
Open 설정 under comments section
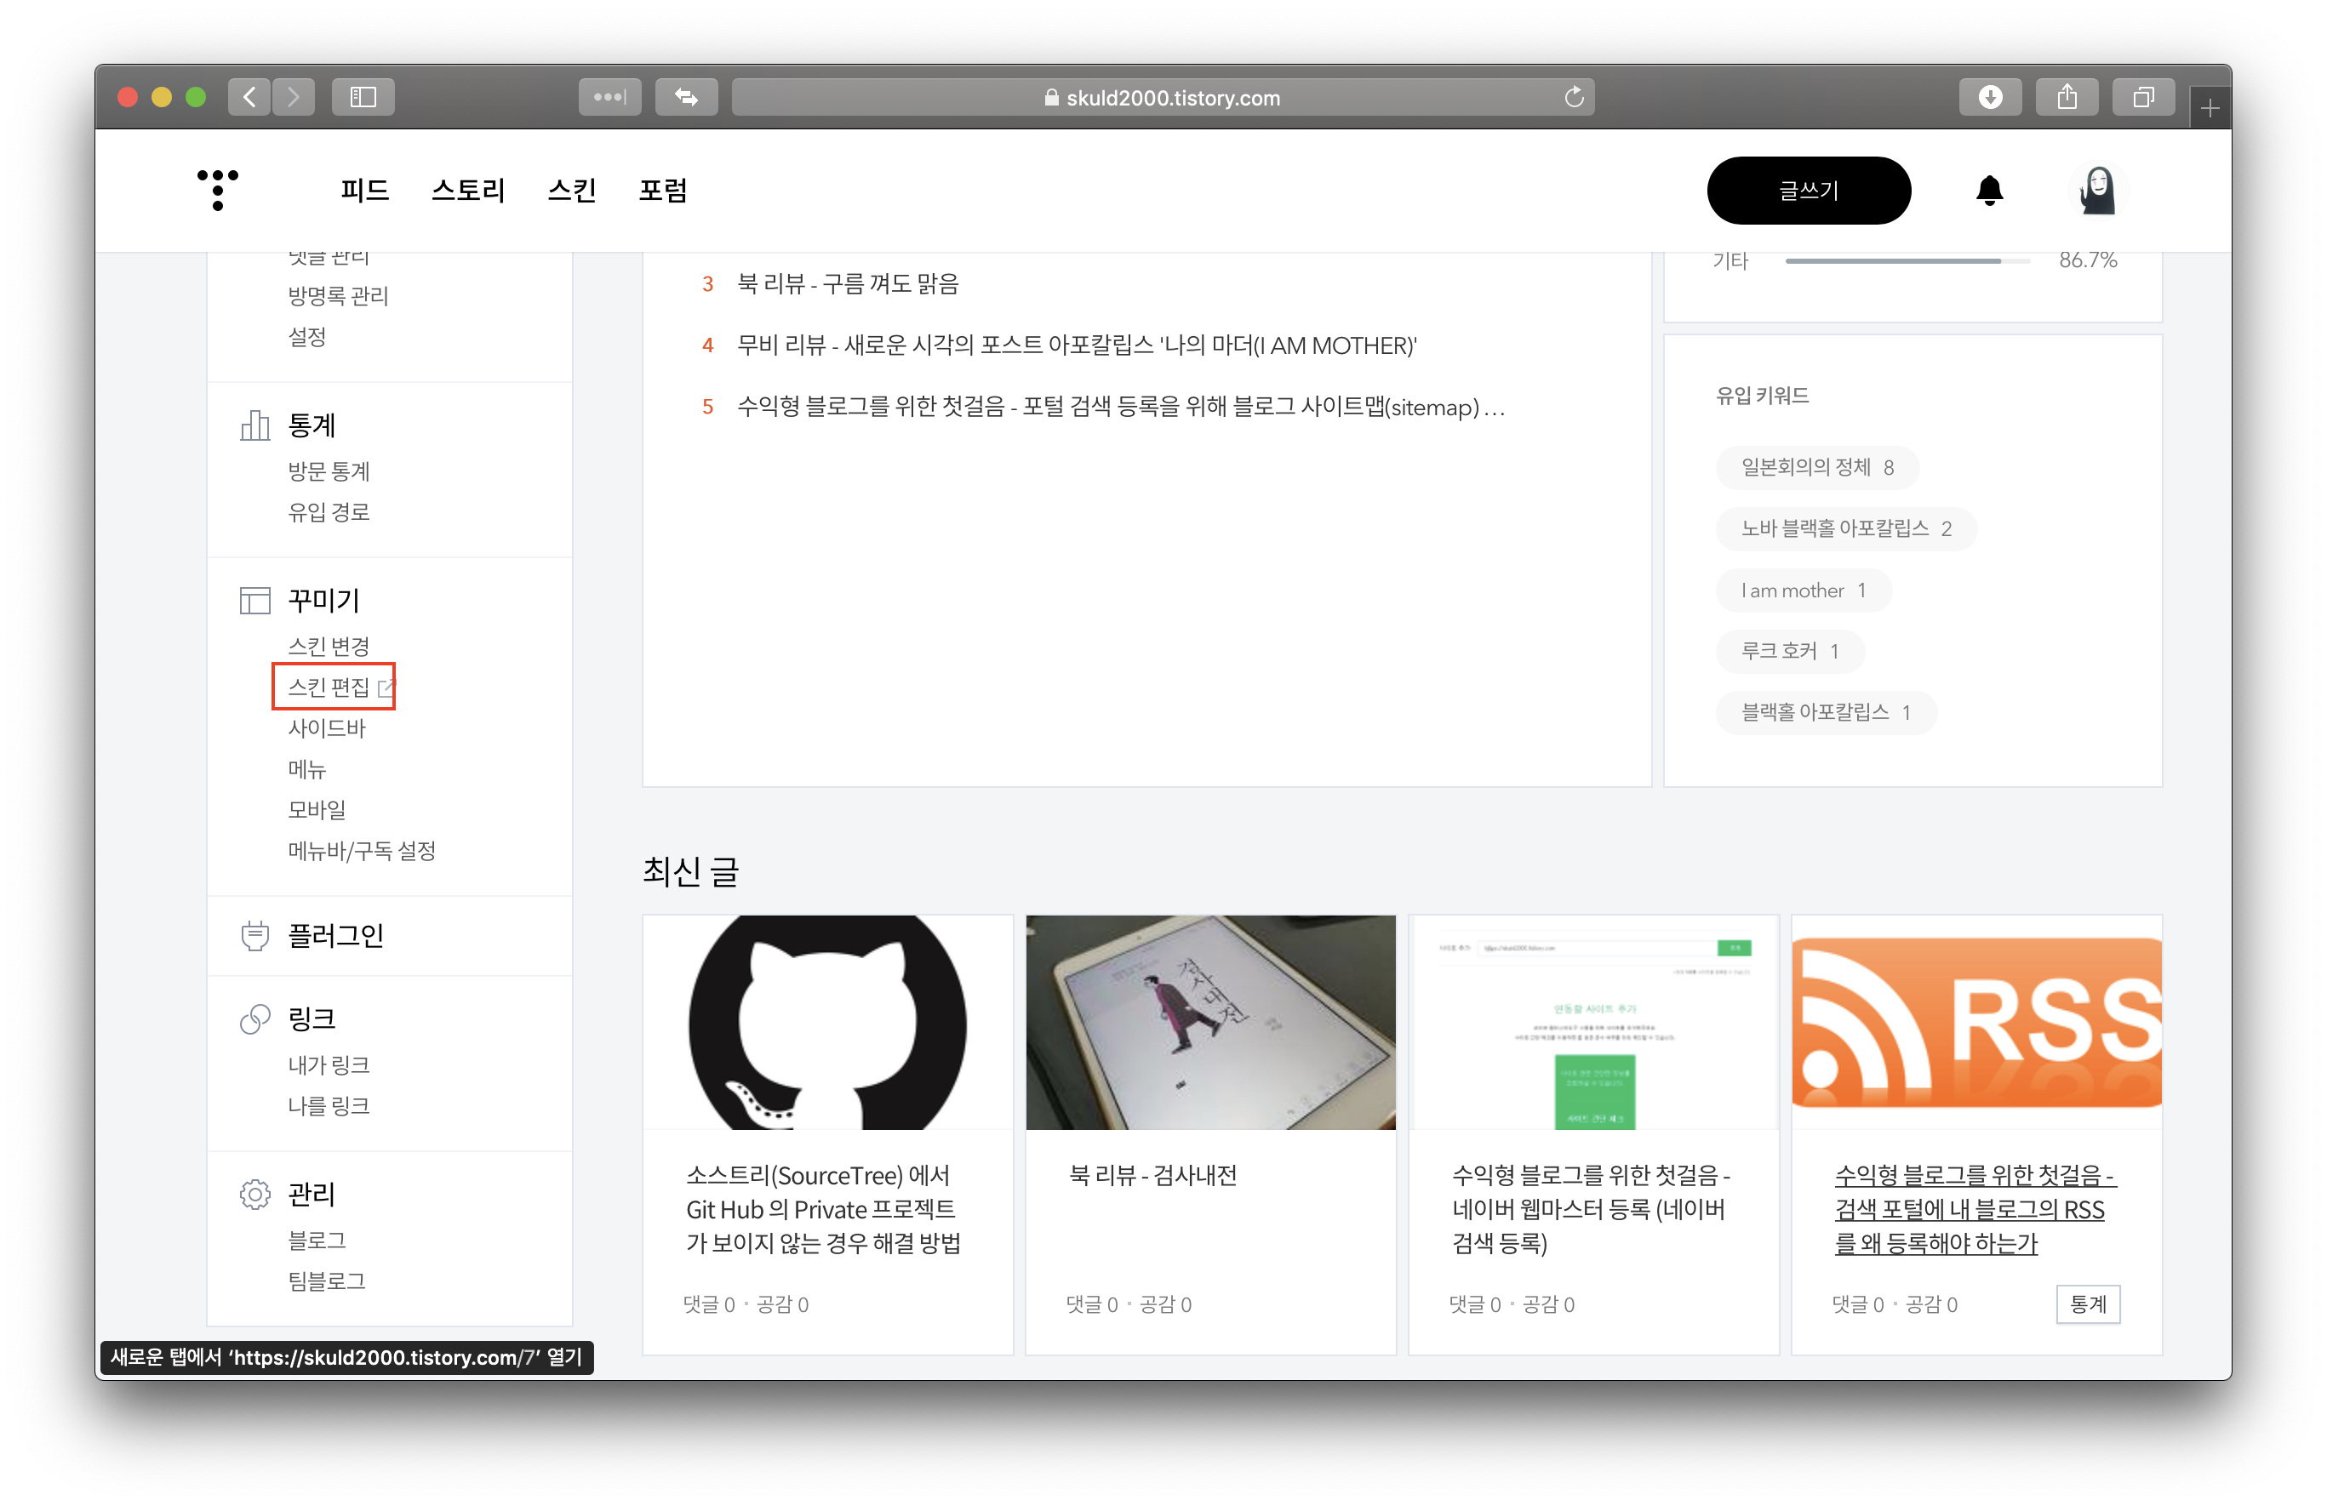click(307, 337)
